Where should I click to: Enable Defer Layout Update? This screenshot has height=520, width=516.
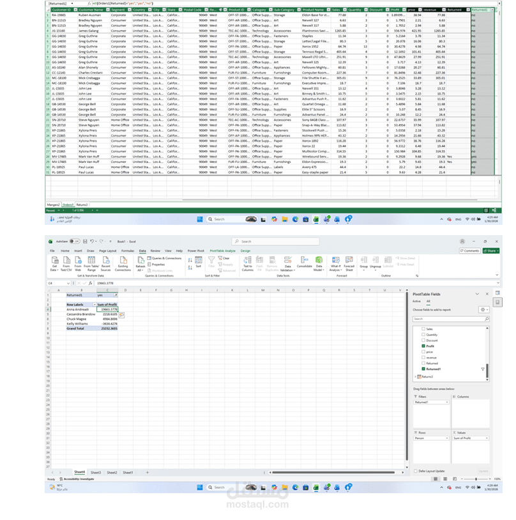416,471
